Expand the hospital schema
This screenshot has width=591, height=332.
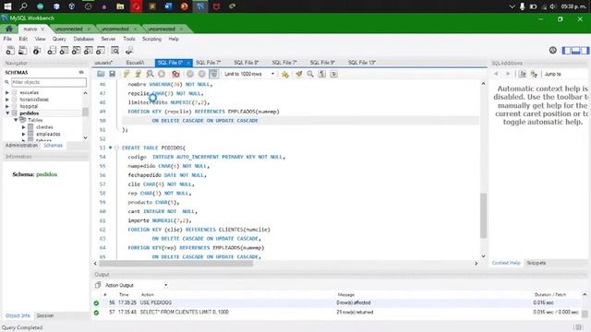click(x=7, y=106)
